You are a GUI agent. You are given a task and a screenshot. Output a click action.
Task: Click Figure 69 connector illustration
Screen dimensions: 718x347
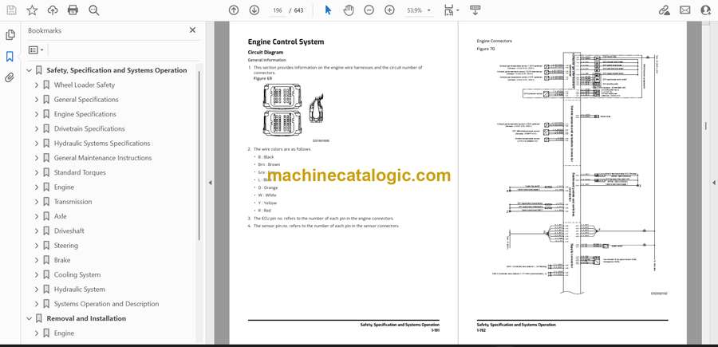pyautogui.click(x=294, y=110)
